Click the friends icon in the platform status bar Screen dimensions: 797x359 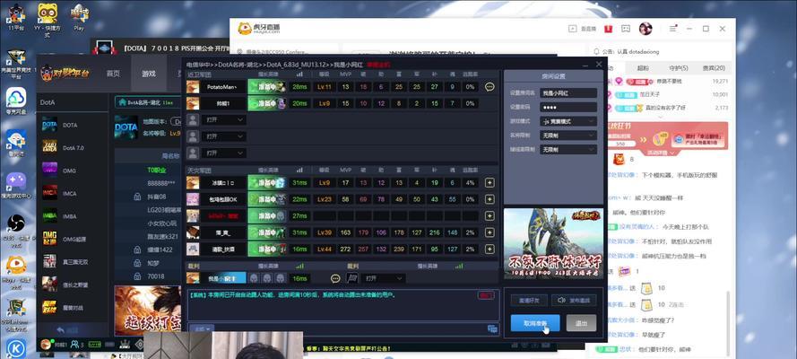point(74,345)
